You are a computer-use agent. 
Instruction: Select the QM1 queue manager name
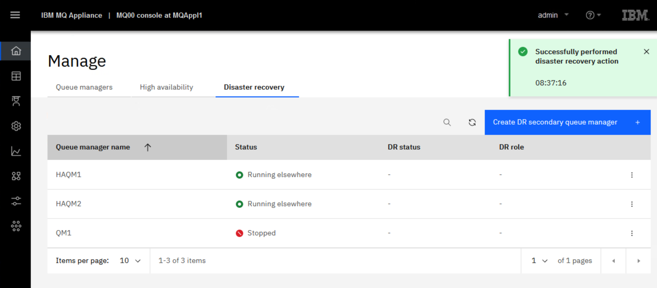point(63,233)
